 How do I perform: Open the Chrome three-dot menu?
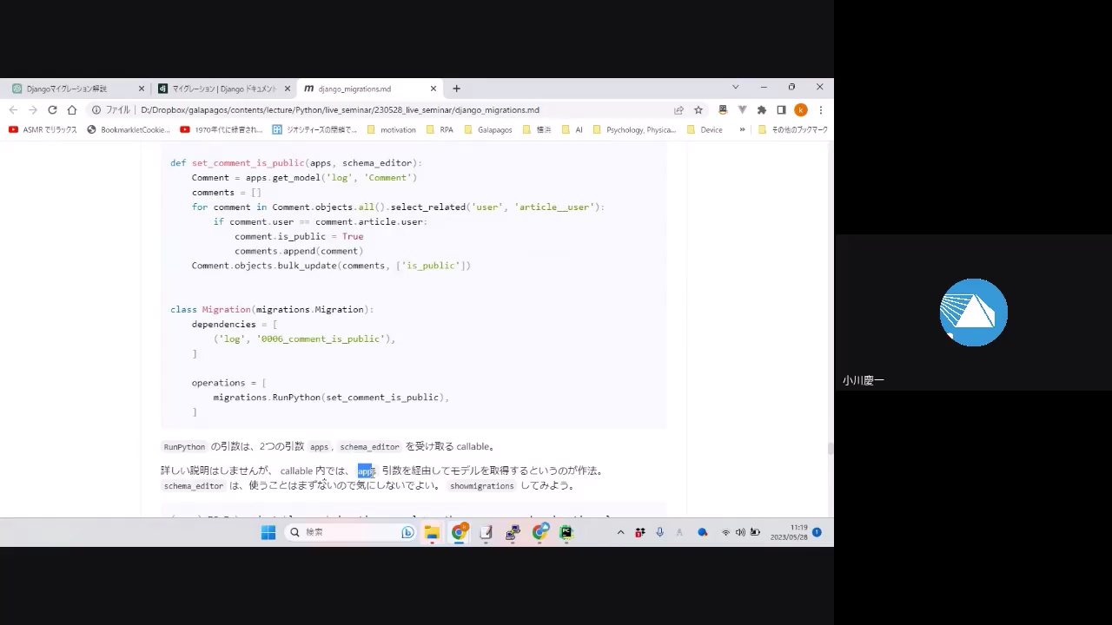820,110
